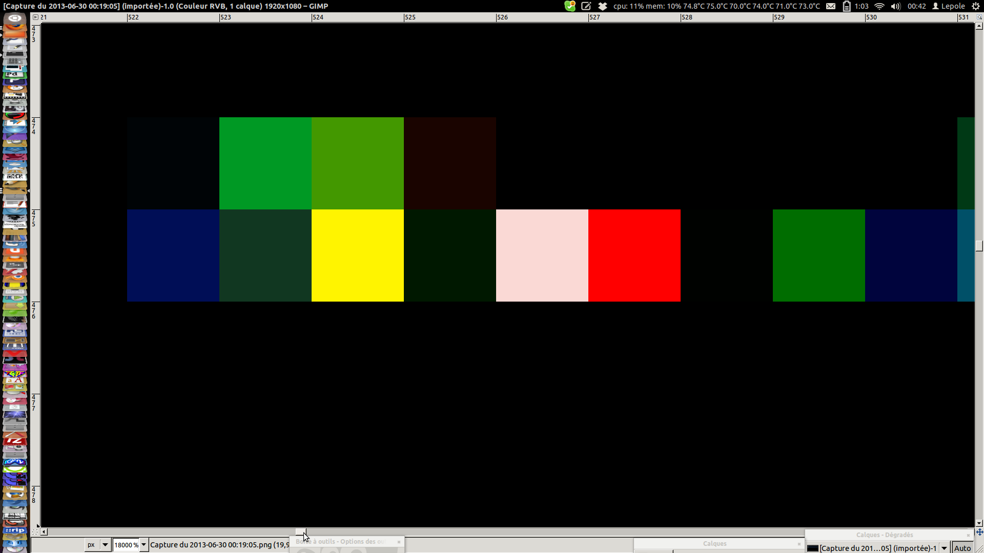Viewport: 984px width, 553px height.
Task: Click the bright red pixel on canvas
Action: coord(634,255)
